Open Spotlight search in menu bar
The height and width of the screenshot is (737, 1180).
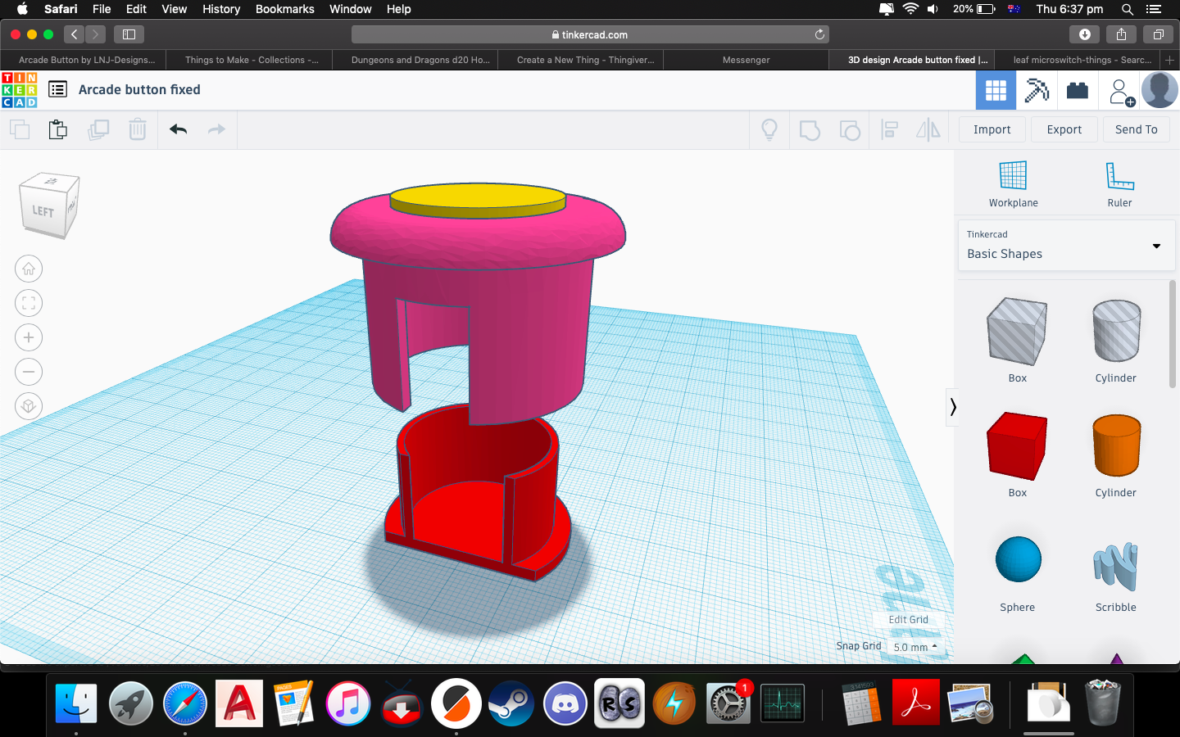point(1128,9)
